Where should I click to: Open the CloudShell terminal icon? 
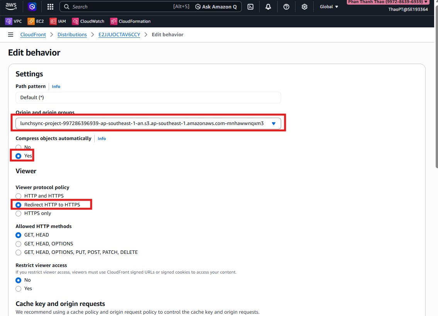point(250,7)
